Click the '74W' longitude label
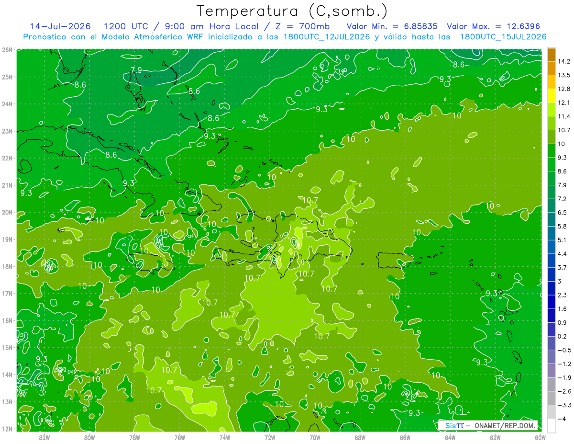Viewport: 574px width, 444px height. [x=224, y=437]
